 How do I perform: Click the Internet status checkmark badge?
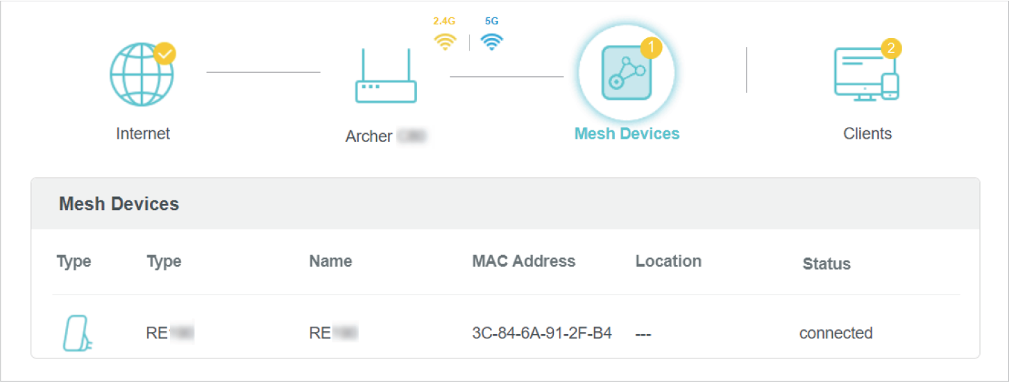pos(165,53)
